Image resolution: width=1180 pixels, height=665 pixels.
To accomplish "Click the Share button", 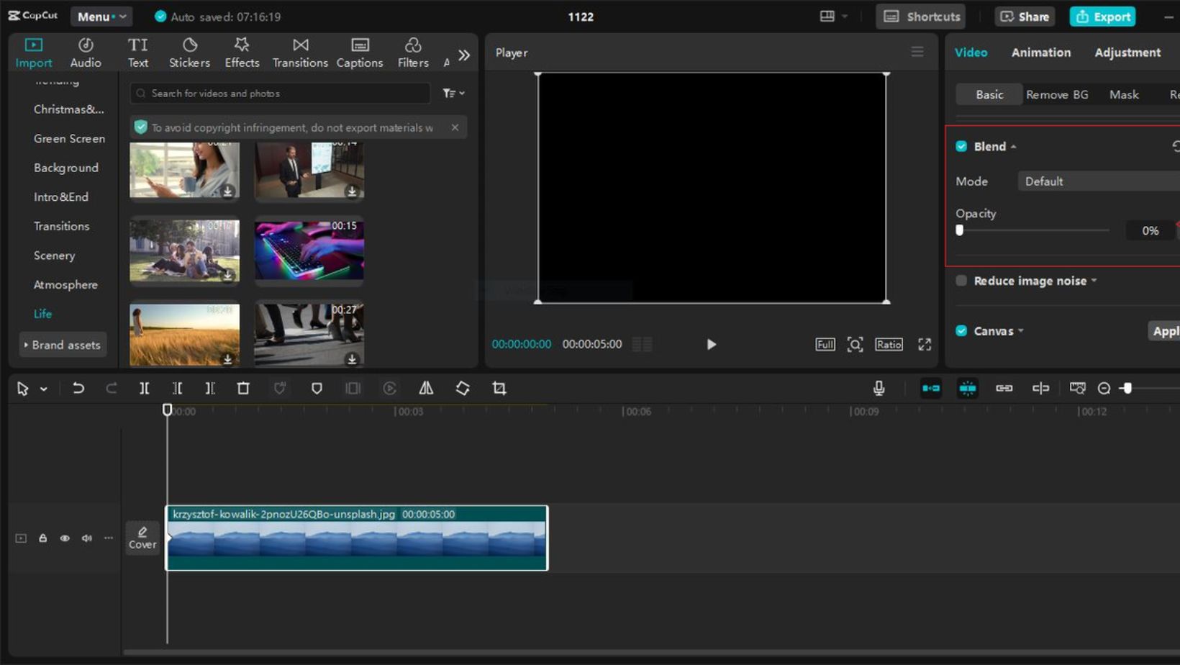I will coord(1025,17).
